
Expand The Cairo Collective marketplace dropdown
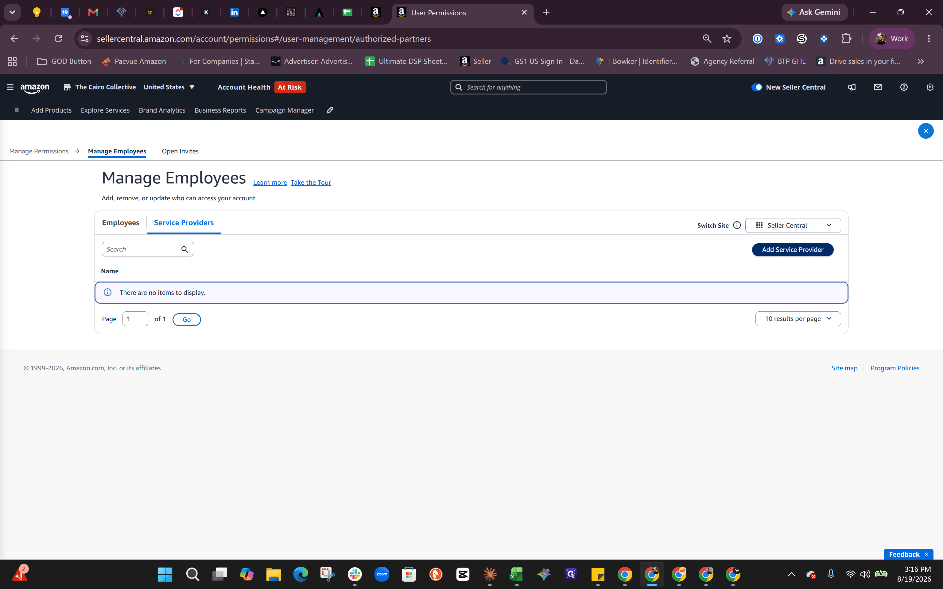pyautogui.click(x=129, y=87)
